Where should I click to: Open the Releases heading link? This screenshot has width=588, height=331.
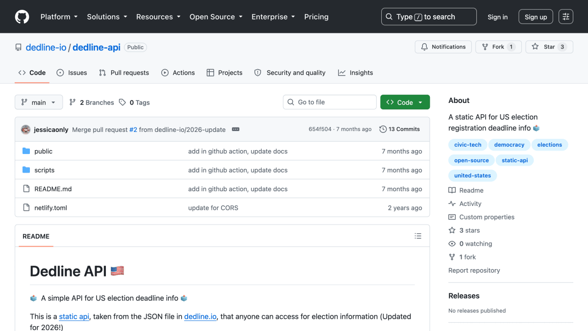(x=464, y=296)
